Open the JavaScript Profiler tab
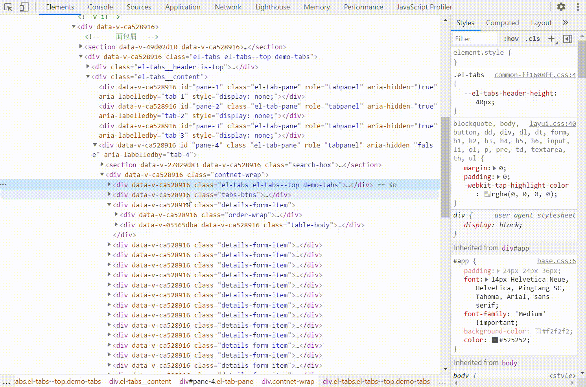This screenshot has height=387, width=586. 424,7
